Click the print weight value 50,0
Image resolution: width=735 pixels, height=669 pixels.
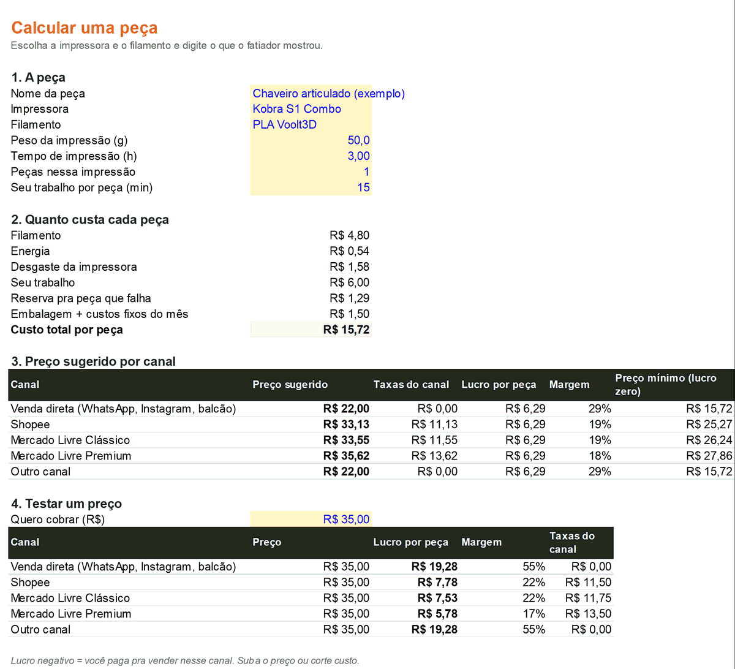pos(358,140)
